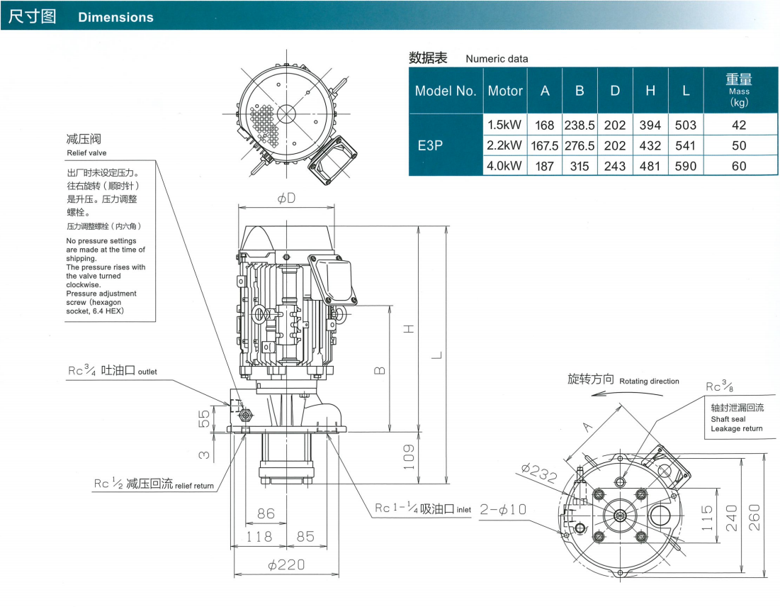
Task: Select the Motor column header
Action: (x=505, y=91)
